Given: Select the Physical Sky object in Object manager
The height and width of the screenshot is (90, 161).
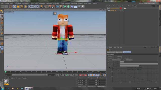Looking at the screenshot, I should 113,10.
